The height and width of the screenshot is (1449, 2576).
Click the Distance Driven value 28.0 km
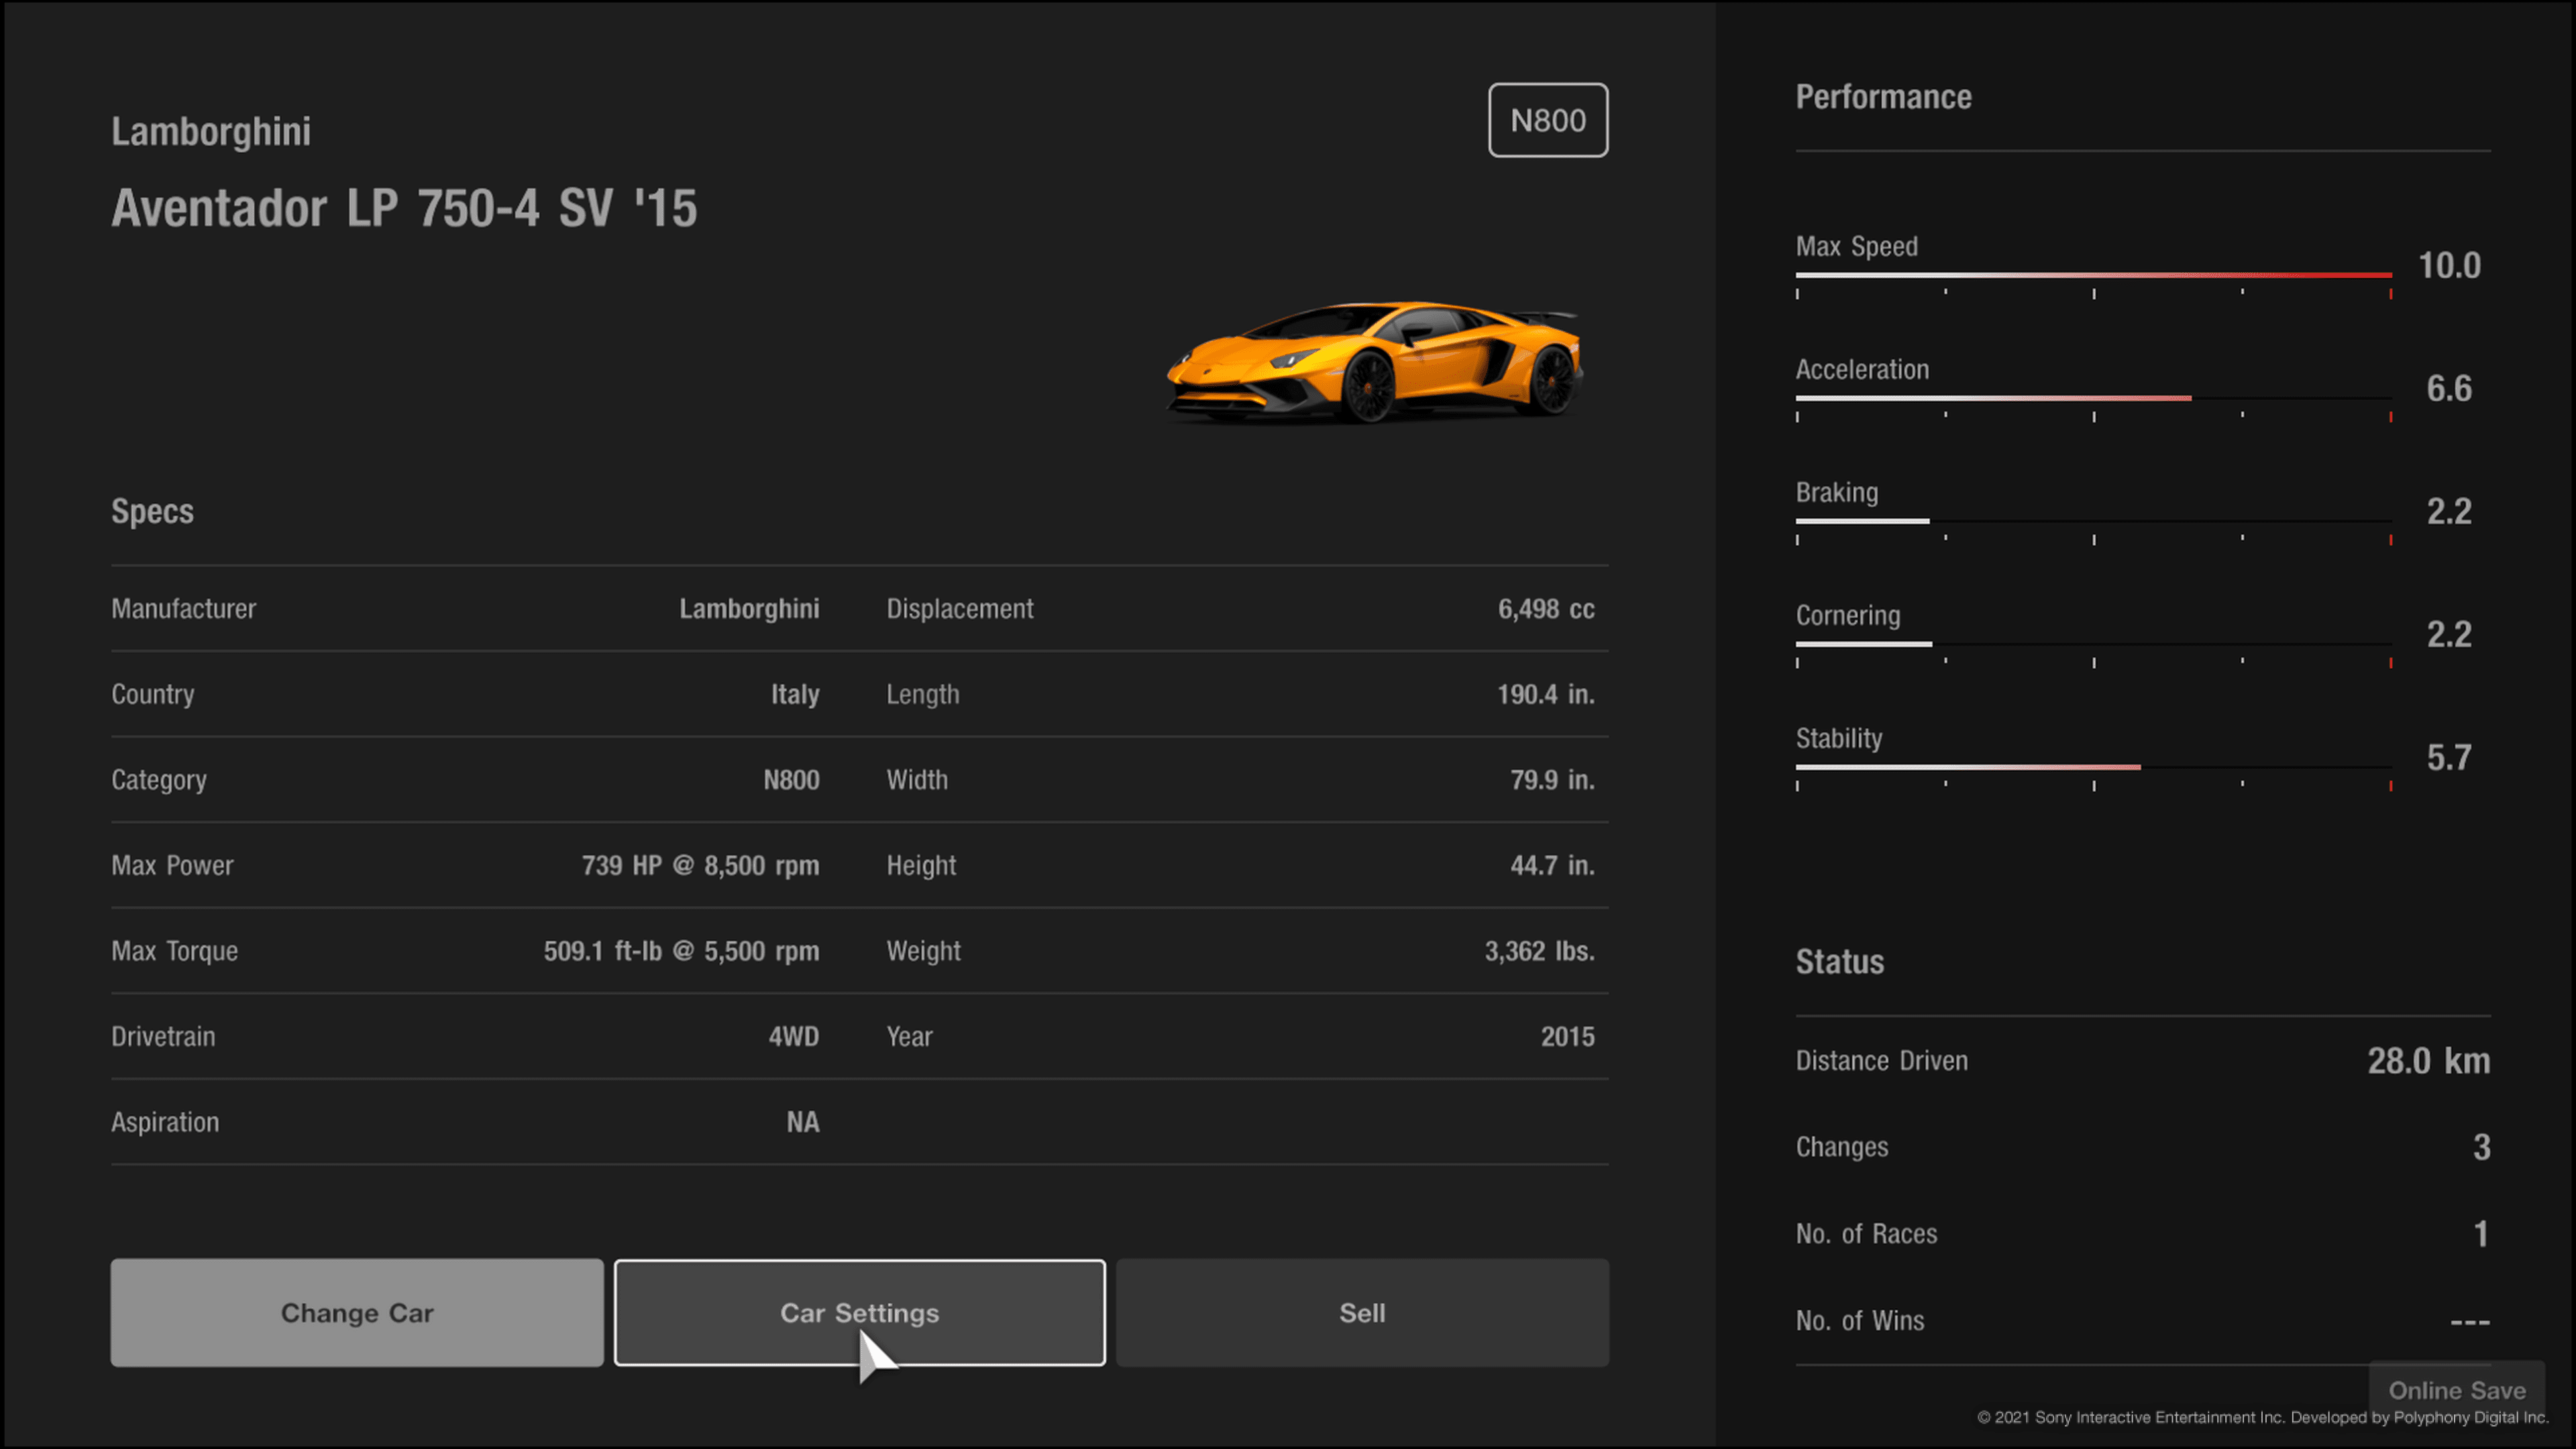(x=2428, y=1061)
